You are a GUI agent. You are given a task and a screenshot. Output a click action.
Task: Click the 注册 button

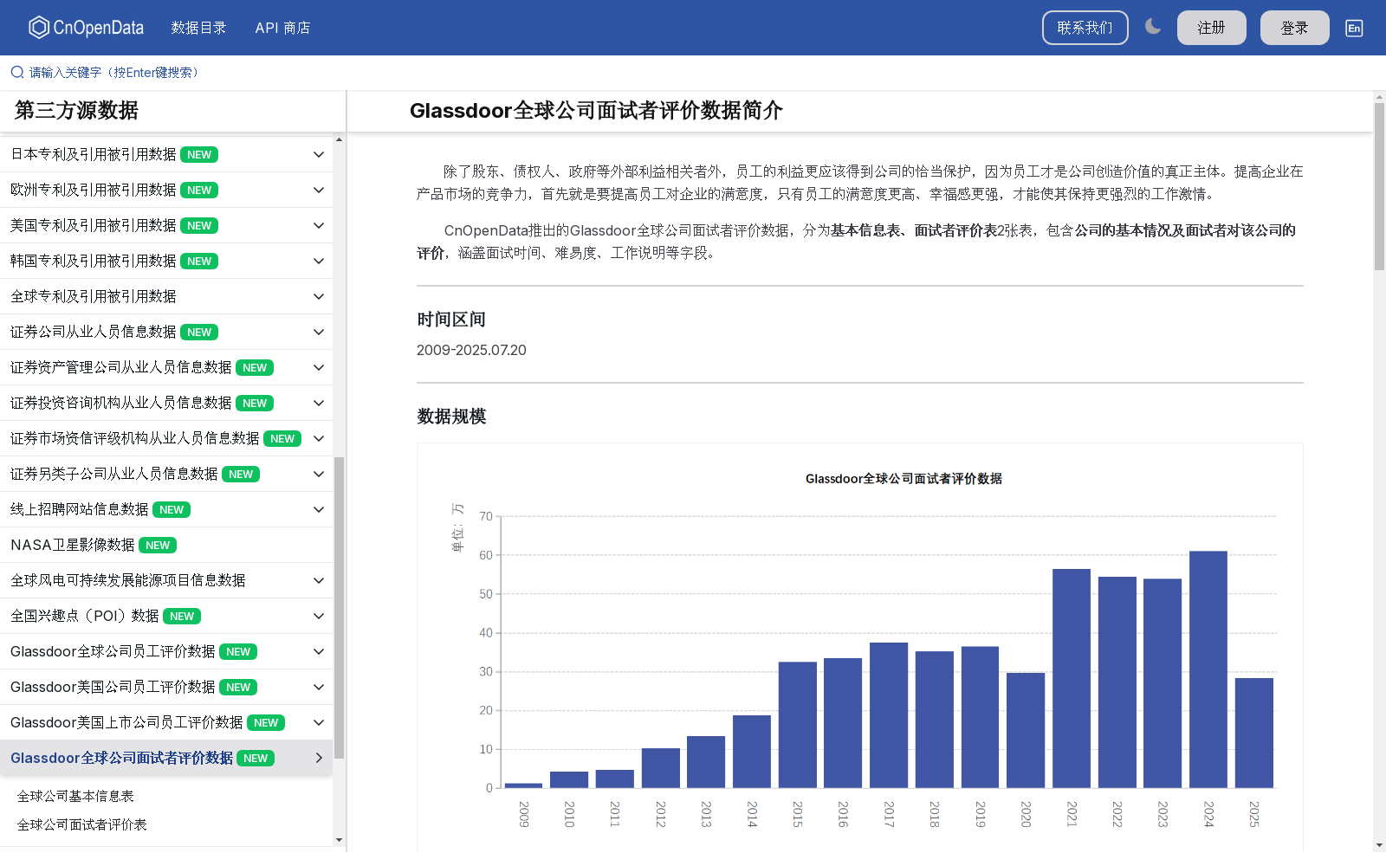click(x=1211, y=28)
